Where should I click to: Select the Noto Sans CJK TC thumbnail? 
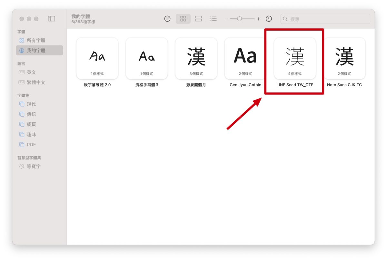click(344, 58)
